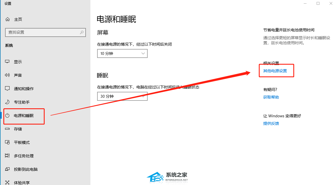Click the 屏幕 section heading
The image size is (336, 185).
pyautogui.click(x=103, y=32)
